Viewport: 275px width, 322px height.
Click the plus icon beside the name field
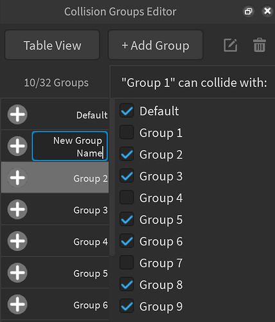coord(17,146)
